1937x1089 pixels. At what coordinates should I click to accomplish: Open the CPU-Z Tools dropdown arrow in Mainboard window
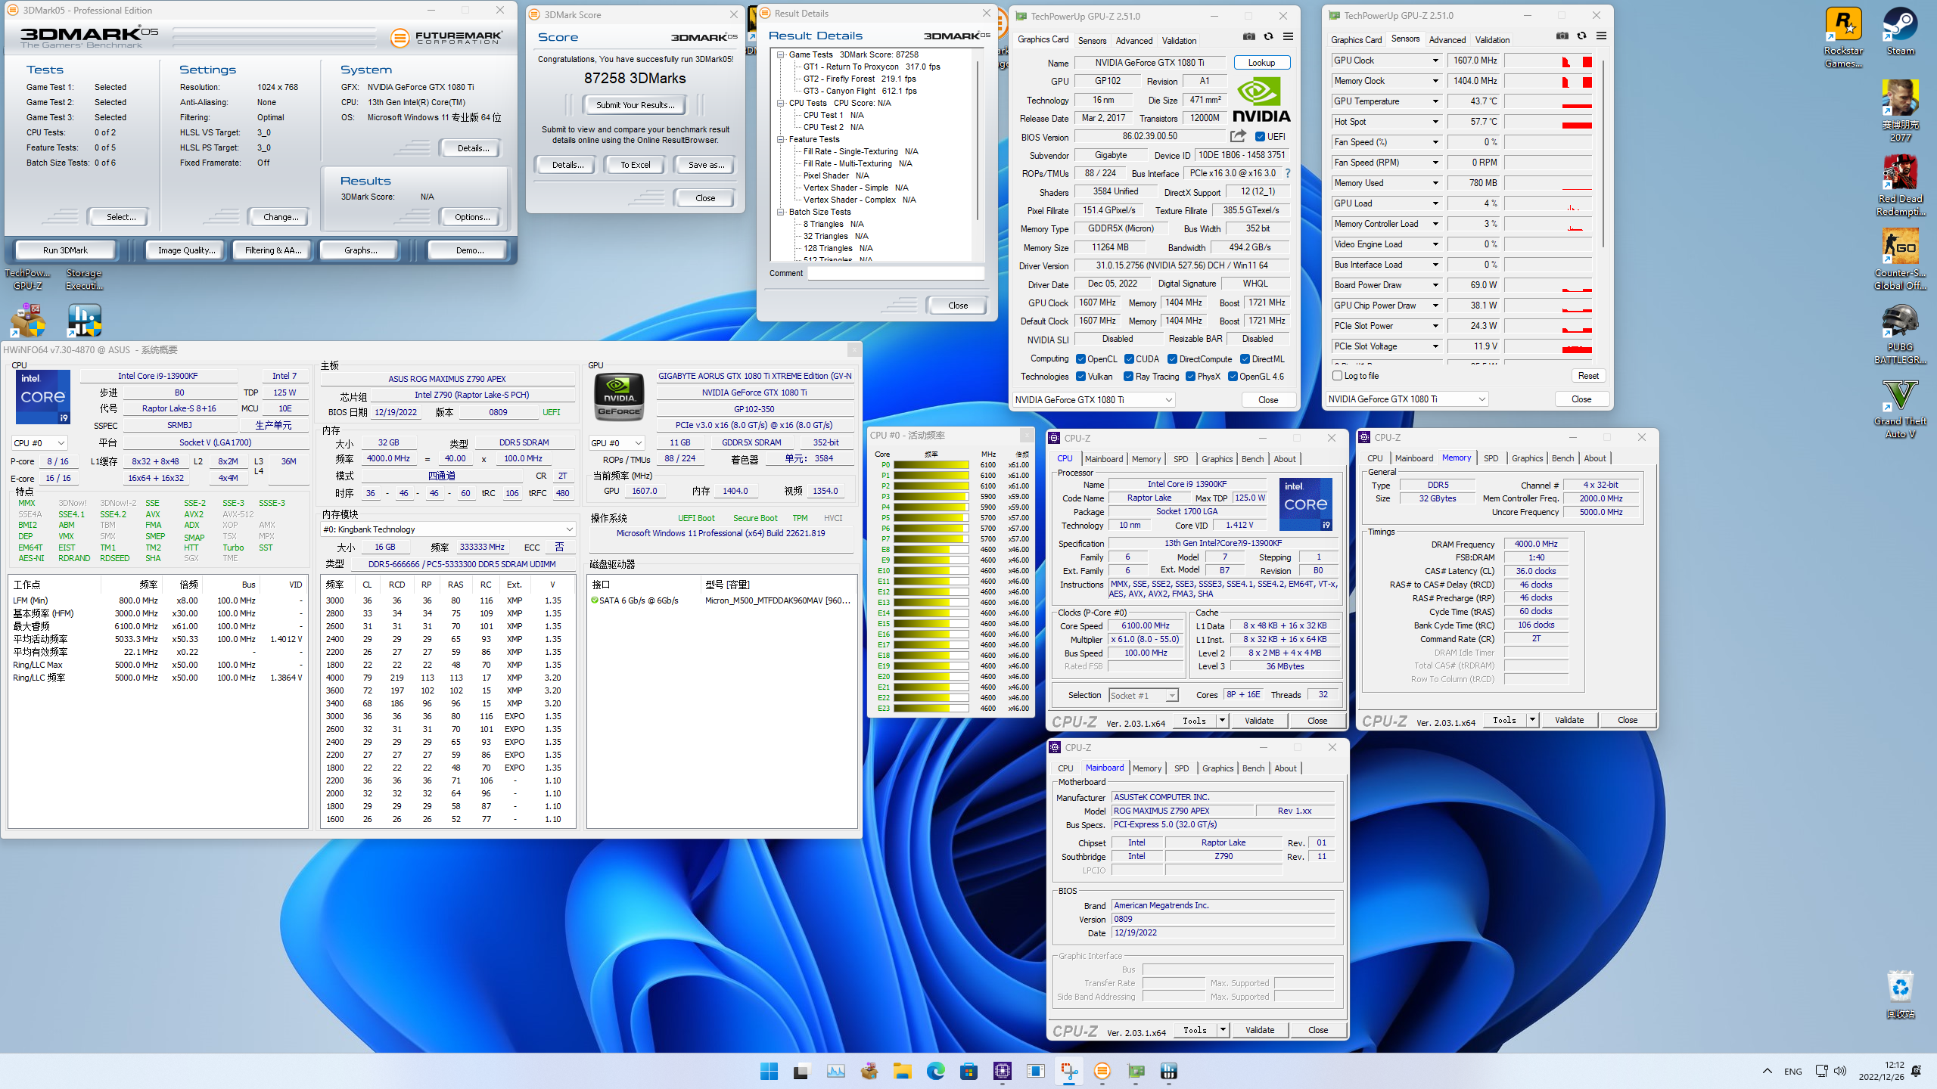tap(1222, 1030)
